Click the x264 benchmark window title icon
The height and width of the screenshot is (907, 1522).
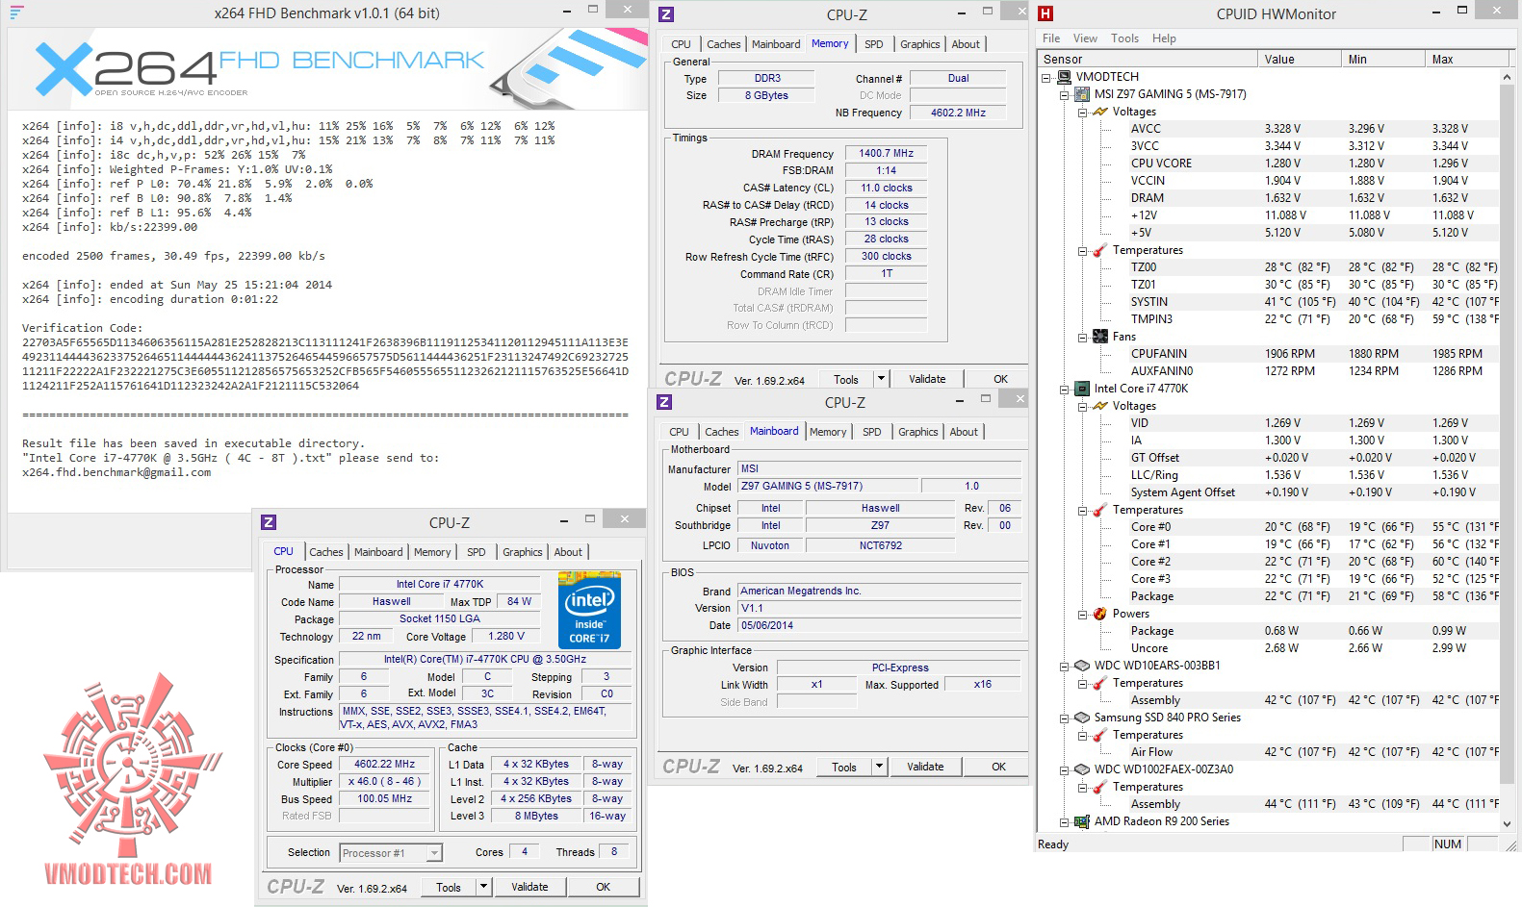click(16, 13)
